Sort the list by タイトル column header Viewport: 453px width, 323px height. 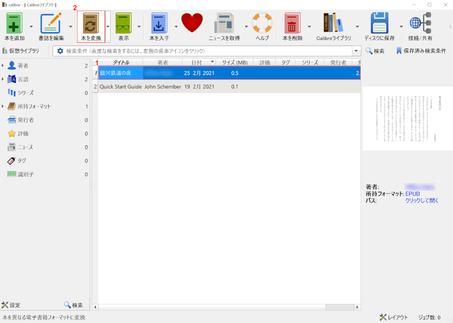(x=121, y=63)
